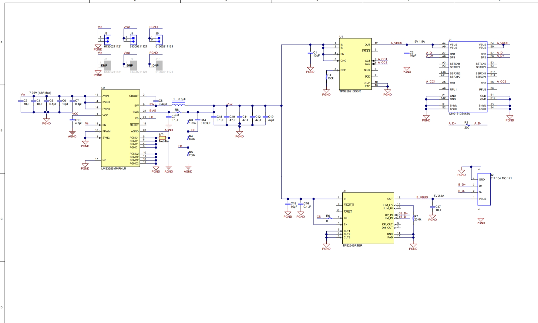The height and width of the screenshot is (323, 538).
Task: Click the BIAS net label
Action: pyautogui.click(x=153, y=111)
